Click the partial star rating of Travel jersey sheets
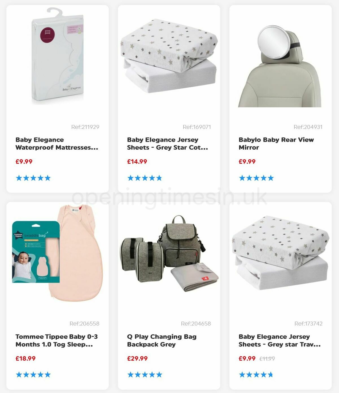This screenshot has width=339, height=393. [256, 375]
